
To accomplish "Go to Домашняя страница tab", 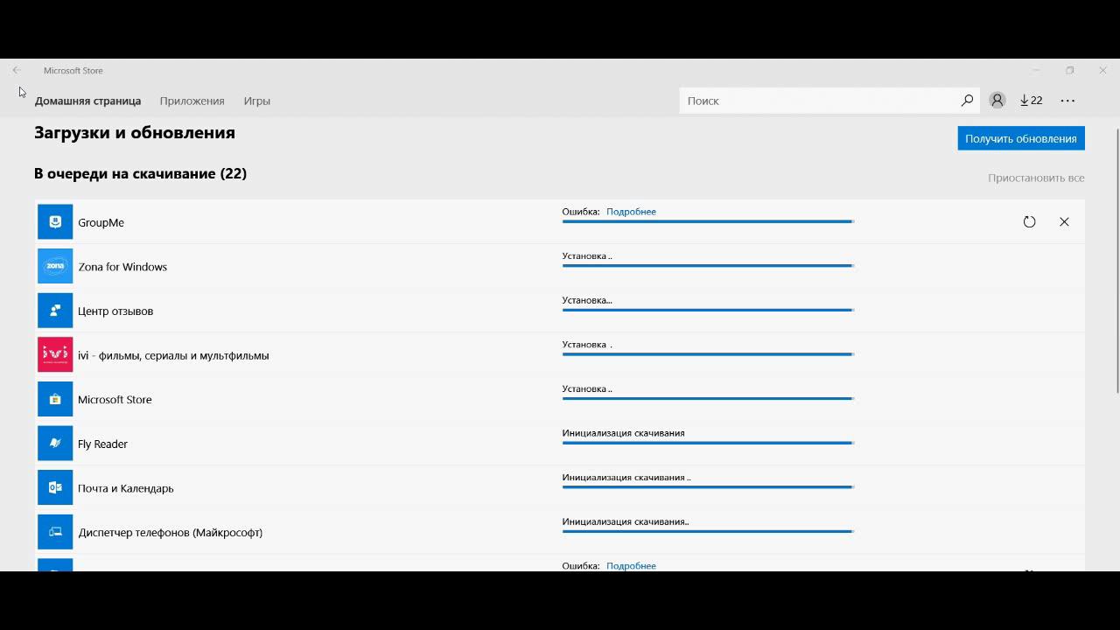I will [87, 101].
